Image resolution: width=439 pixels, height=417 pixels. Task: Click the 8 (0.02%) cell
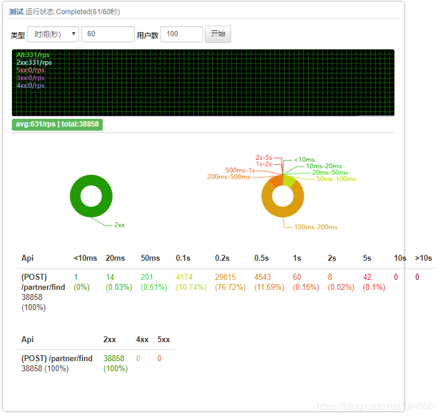tap(341, 282)
